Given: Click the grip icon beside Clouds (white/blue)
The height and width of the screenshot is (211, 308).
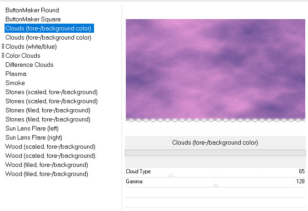Looking at the screenshot, I should pyautogui.click(x=3, y=46).
